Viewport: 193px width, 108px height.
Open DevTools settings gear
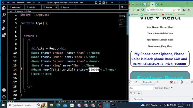click(x=181, y=82)
